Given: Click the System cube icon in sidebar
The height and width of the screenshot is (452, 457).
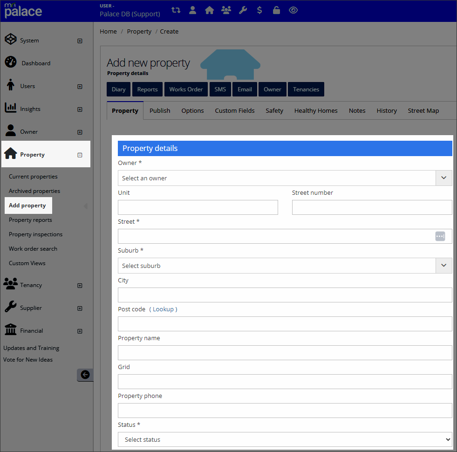Looking at the screenshot, I should coord(11,39).
